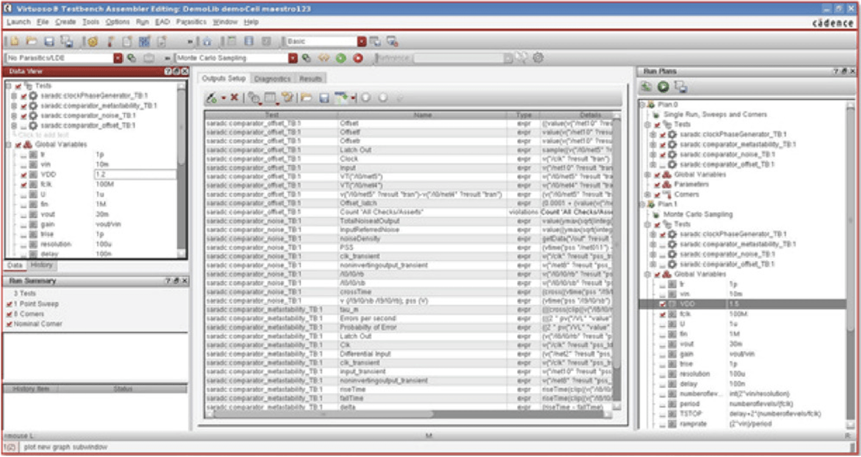Click the green Run Plan button in the Run Plans panel

(x=663, y=87)
